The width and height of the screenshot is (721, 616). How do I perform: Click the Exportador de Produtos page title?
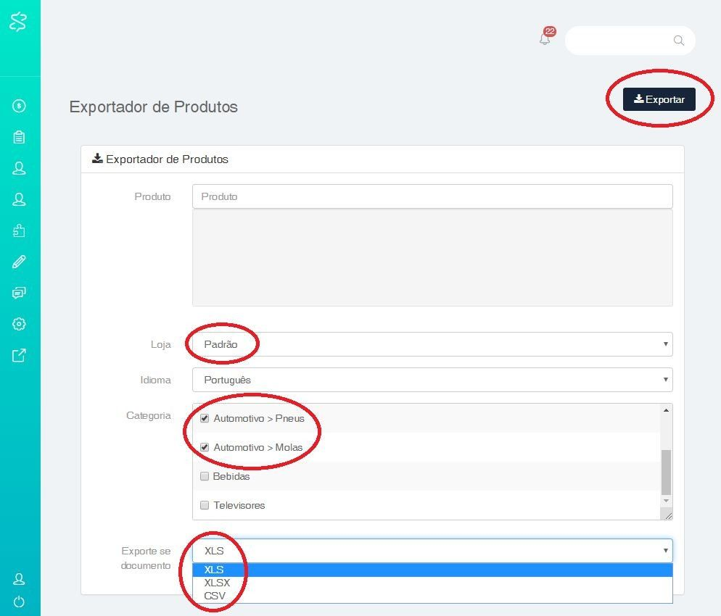point(154,107)
